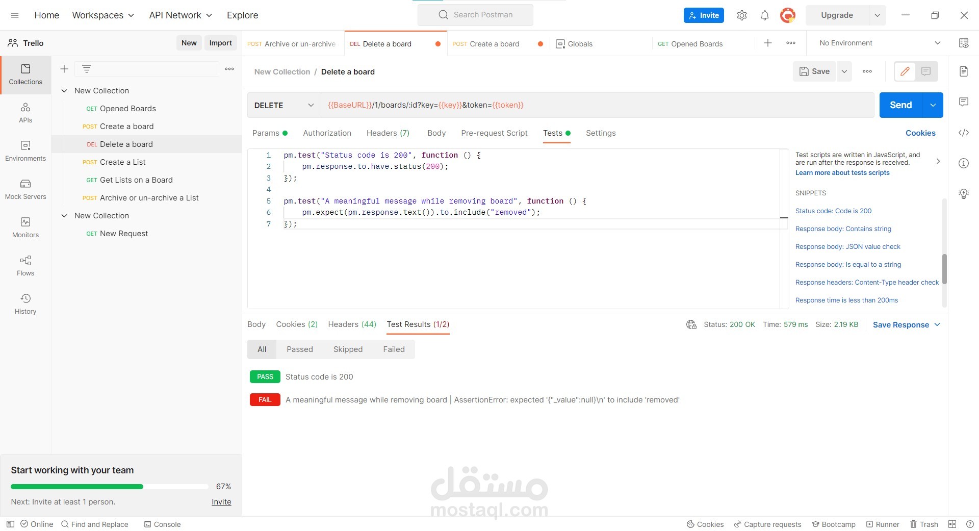Open request more actions ellipsis
Image resolution: width=979 pixels, height=531 pixels.
pos(867,71)
